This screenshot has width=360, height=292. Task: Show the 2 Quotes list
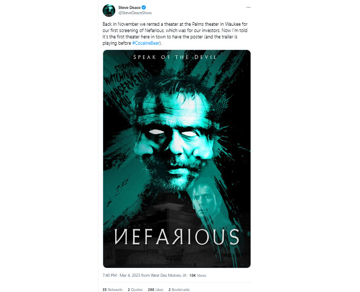pos(135,289)
